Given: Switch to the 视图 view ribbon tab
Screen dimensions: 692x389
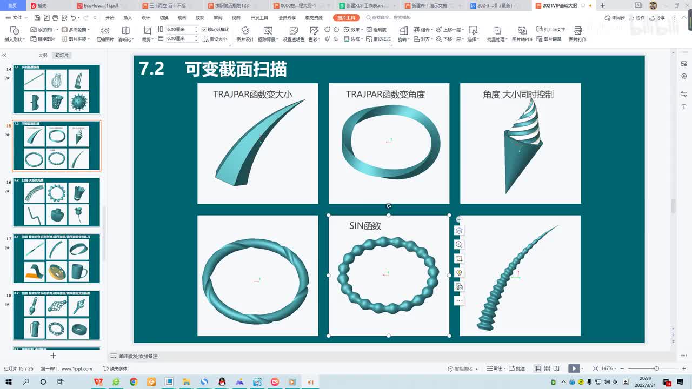Looking at the screenshot, I should [x=236, y=18].
